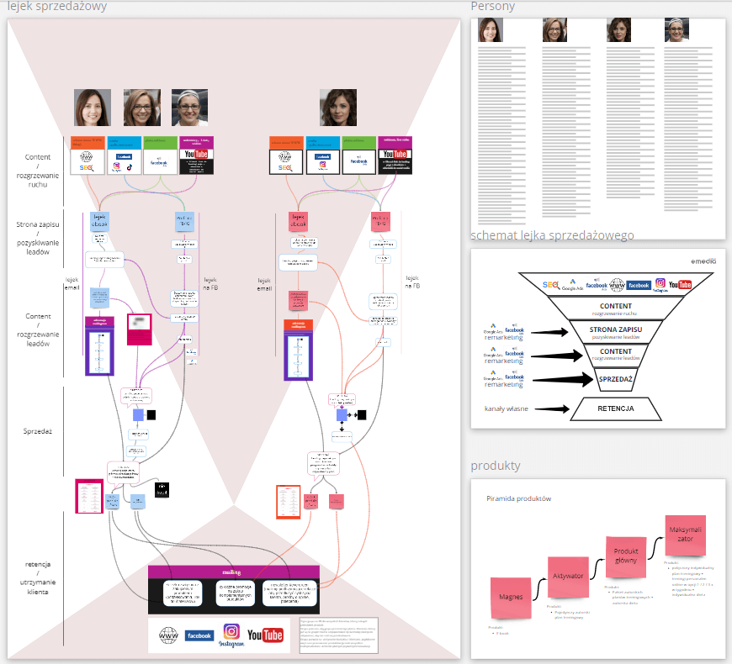Click the YouTube logo in the bottom retention strip

265,635
